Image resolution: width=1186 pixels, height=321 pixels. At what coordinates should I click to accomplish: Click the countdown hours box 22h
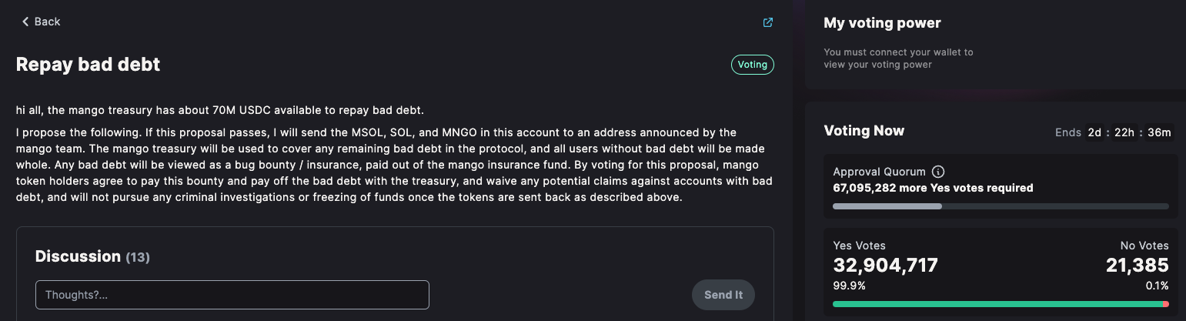tap(1124, 132)
